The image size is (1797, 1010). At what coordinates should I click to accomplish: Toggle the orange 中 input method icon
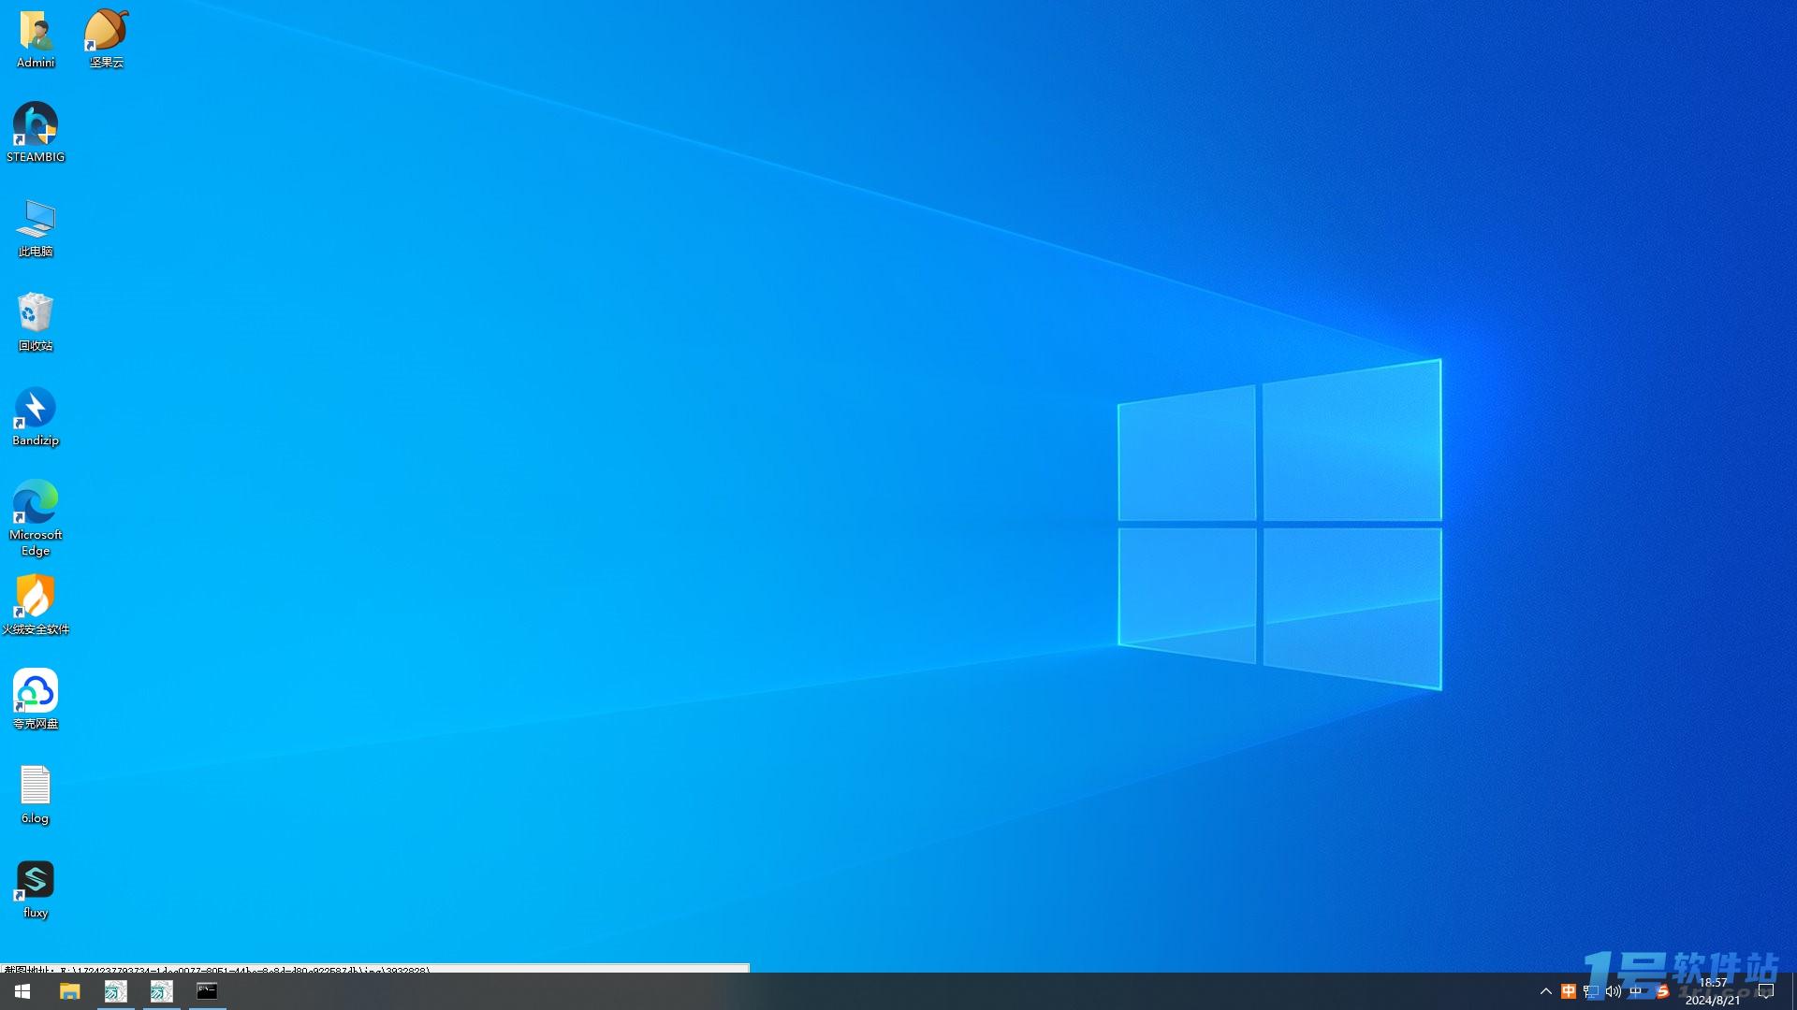coord(1569,991)
